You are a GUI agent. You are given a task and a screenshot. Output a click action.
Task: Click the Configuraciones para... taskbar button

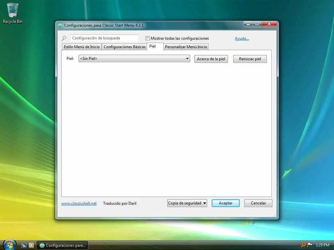point(62,245)
